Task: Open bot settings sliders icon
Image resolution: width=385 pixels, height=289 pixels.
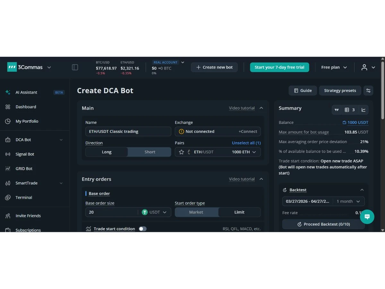Action: click(x=368, y=91)
